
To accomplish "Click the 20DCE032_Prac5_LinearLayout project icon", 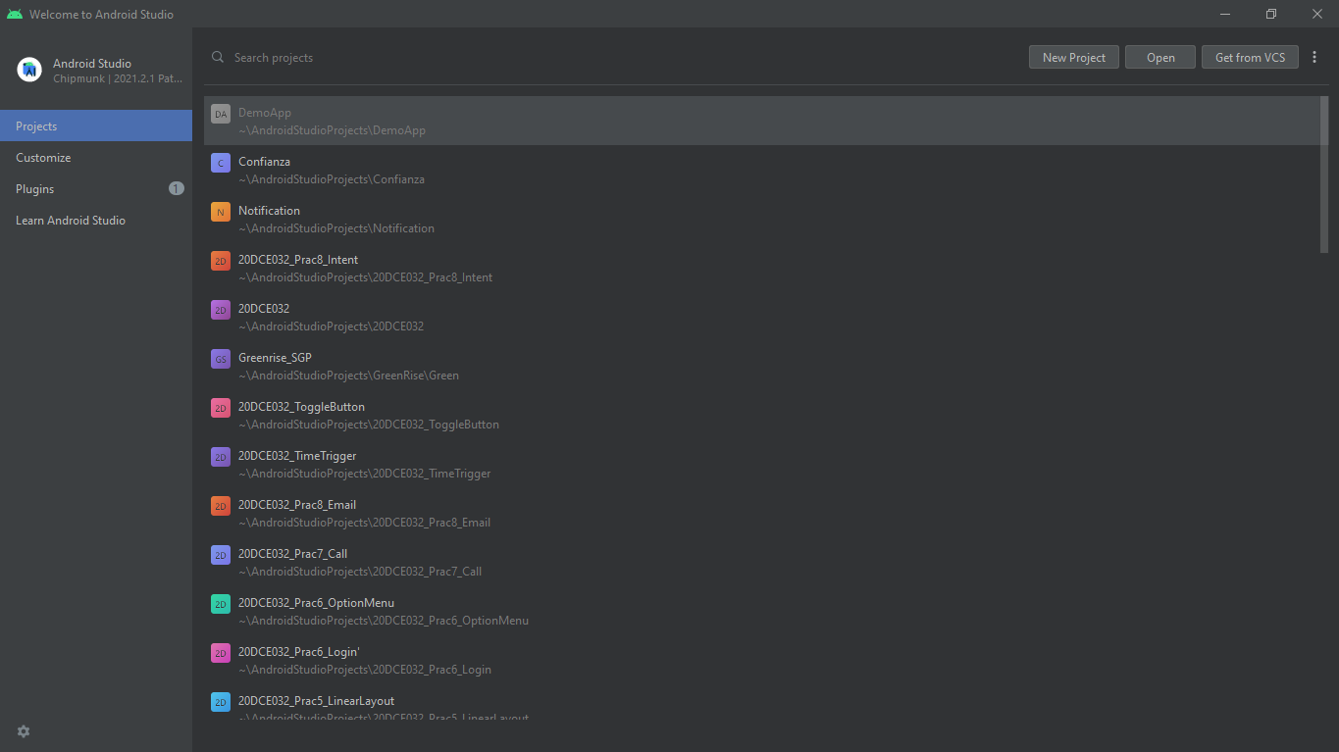I will point(221,702).
